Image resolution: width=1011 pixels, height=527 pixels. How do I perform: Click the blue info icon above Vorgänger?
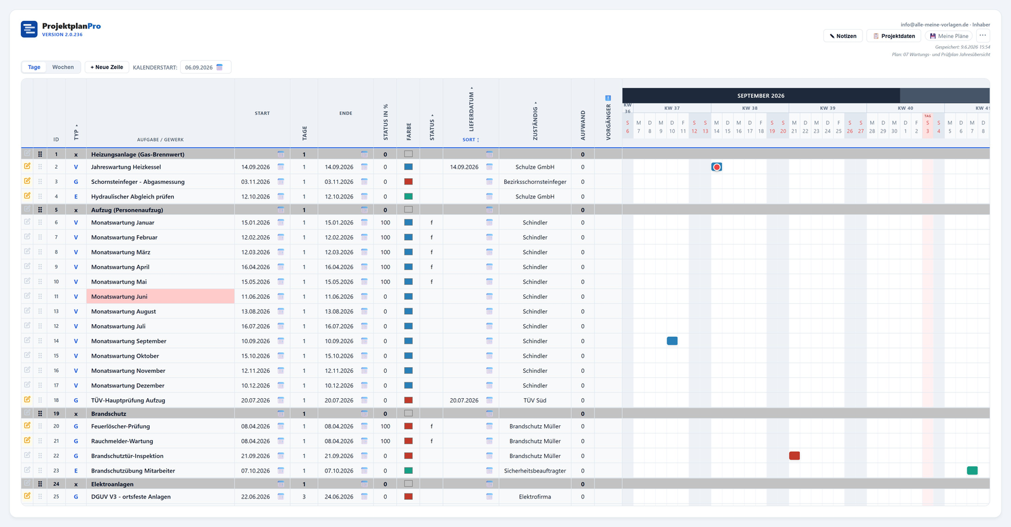[x=608, y=98]
